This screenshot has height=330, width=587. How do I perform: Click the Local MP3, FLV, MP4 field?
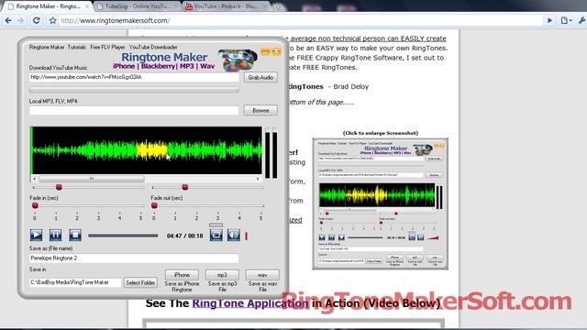[134, 110]
